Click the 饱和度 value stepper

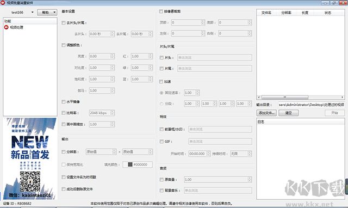[x=113, y=79]
